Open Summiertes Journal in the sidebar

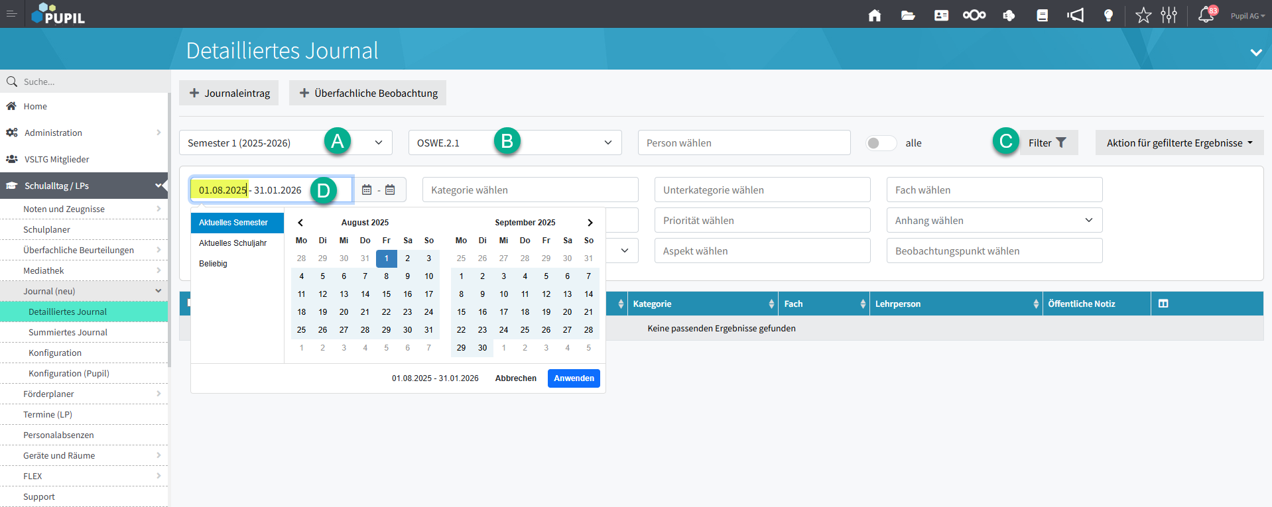84,332
